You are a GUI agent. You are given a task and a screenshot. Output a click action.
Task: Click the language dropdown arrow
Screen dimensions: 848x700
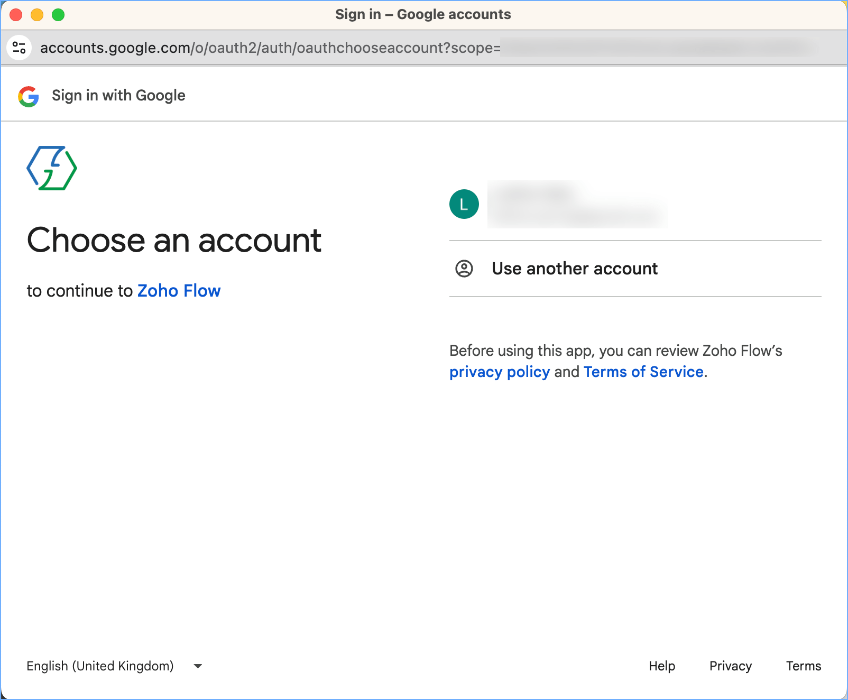point(198,666)
